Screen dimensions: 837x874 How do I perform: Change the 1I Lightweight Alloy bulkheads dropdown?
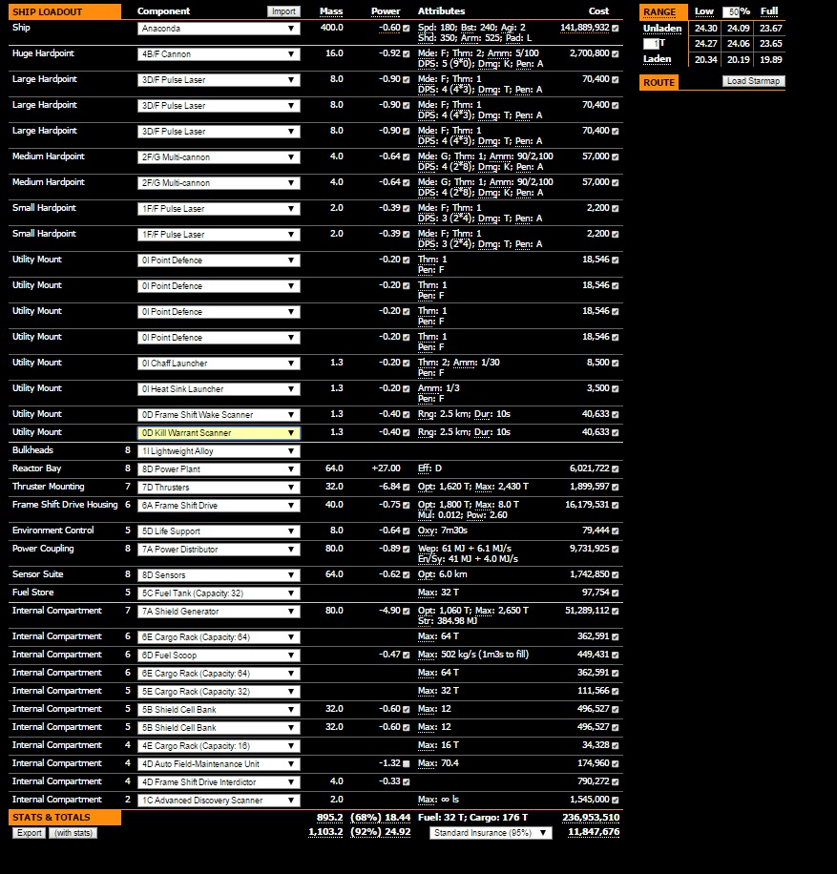click(219, 451)
